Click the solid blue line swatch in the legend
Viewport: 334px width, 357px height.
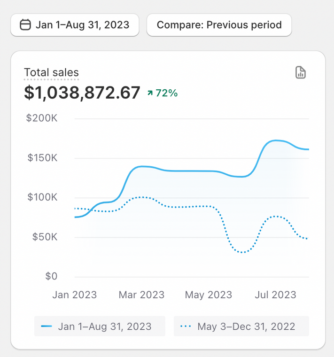point(47,326)
